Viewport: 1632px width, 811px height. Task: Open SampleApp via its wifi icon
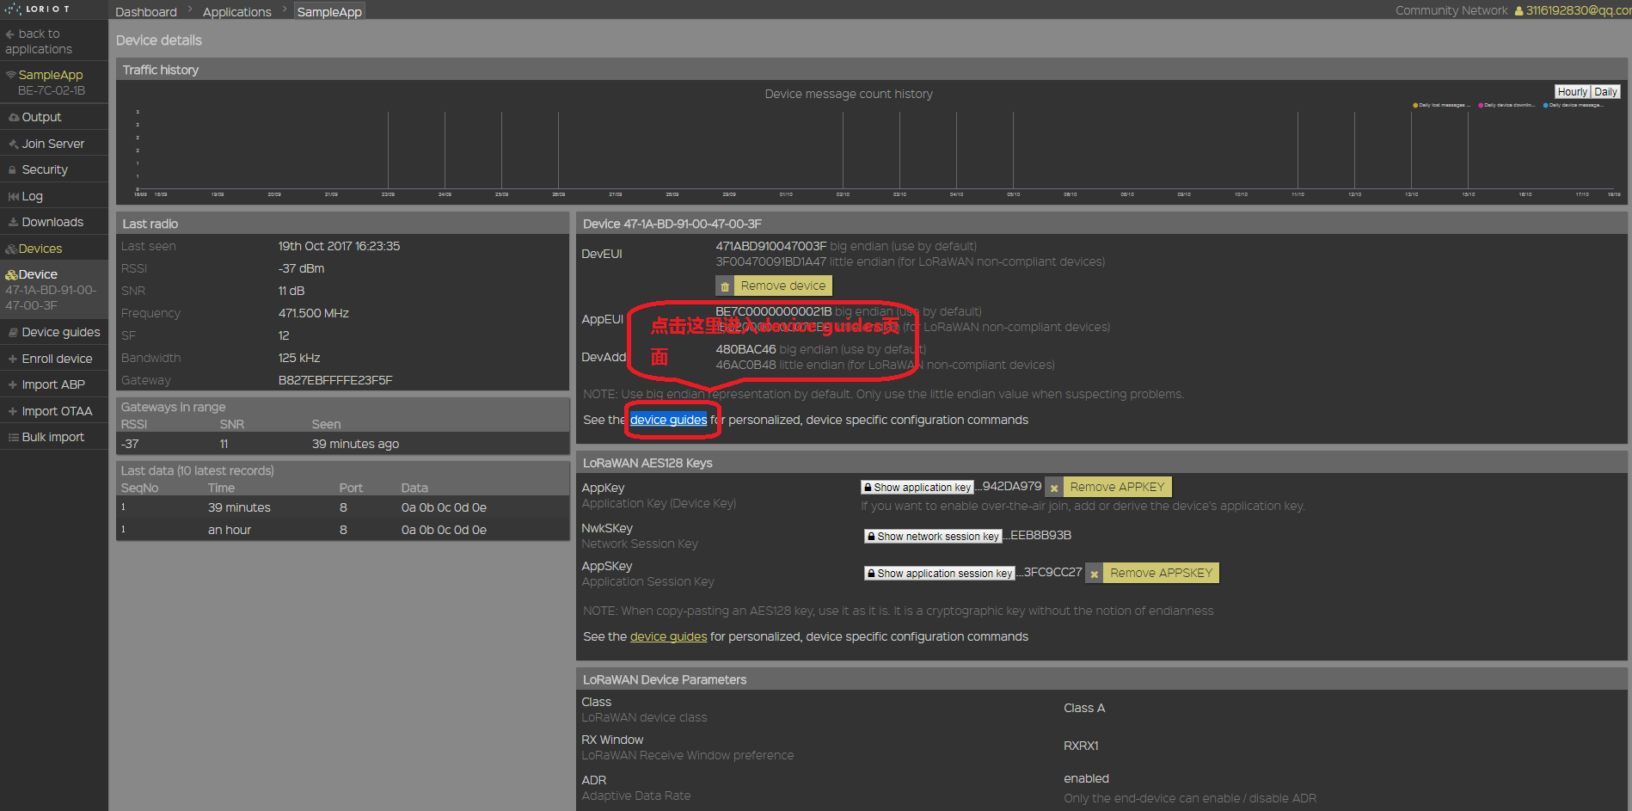click(11, 75)
